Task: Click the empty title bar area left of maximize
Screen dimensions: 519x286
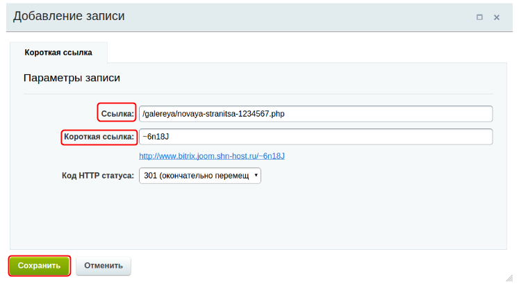Action: tap(313, 17)
